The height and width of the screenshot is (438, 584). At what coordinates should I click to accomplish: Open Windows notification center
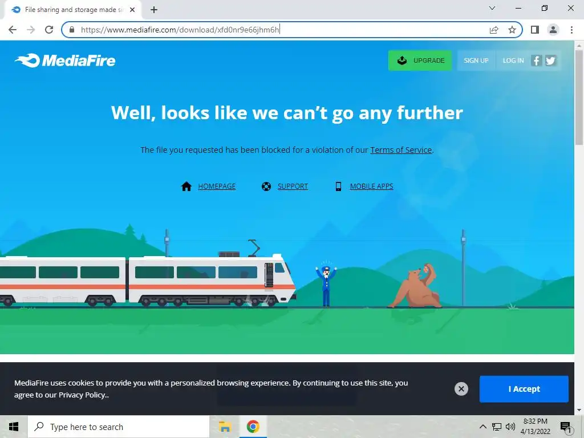coord(566,427)
